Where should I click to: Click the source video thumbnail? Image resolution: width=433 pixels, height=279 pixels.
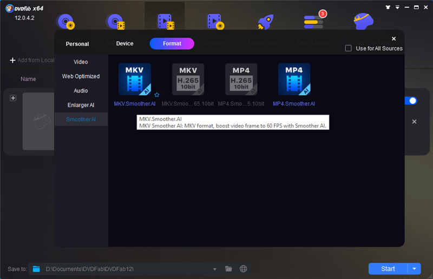click(38, 122)
